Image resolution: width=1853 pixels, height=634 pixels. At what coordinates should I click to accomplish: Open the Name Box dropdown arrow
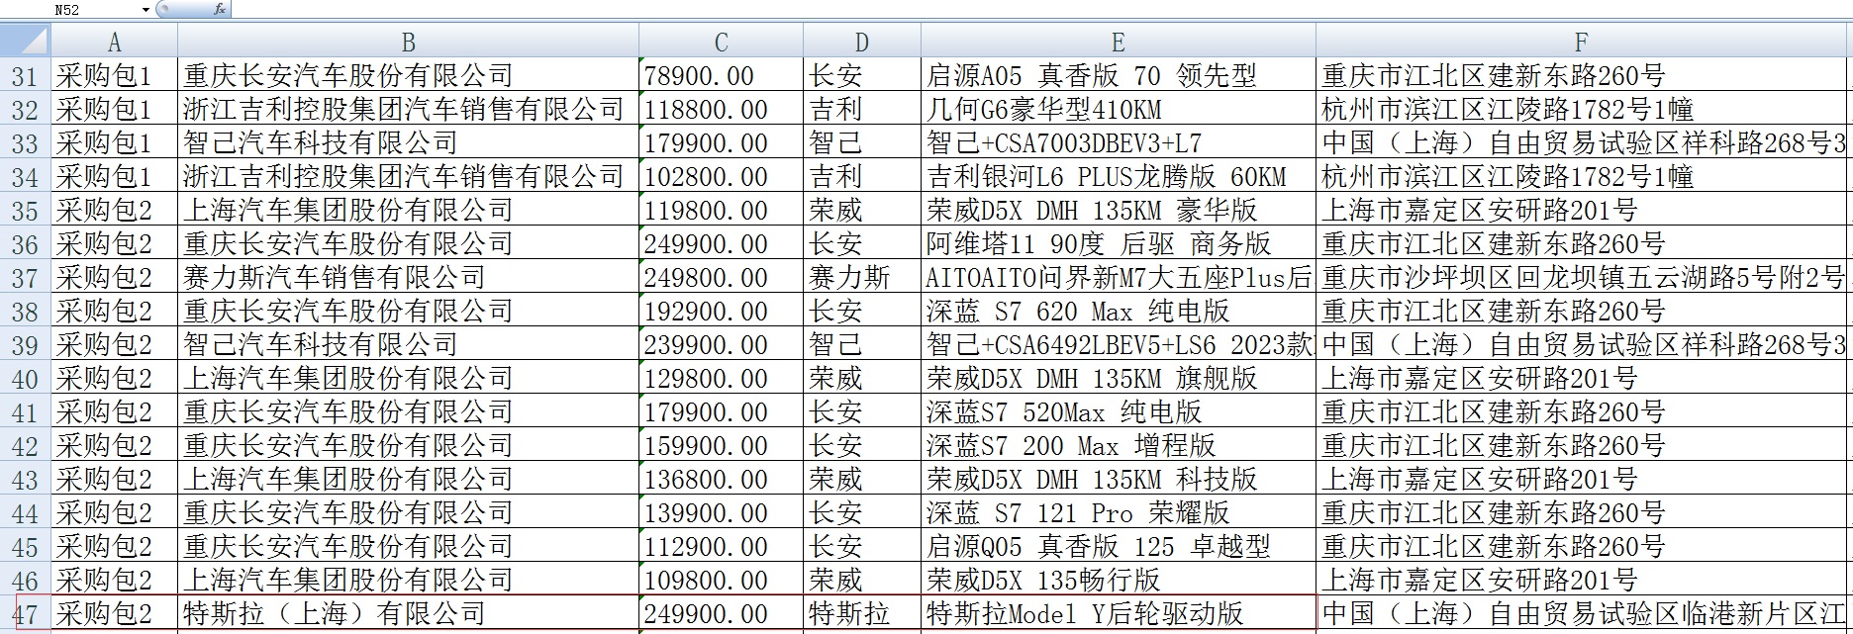click(146, 9)
